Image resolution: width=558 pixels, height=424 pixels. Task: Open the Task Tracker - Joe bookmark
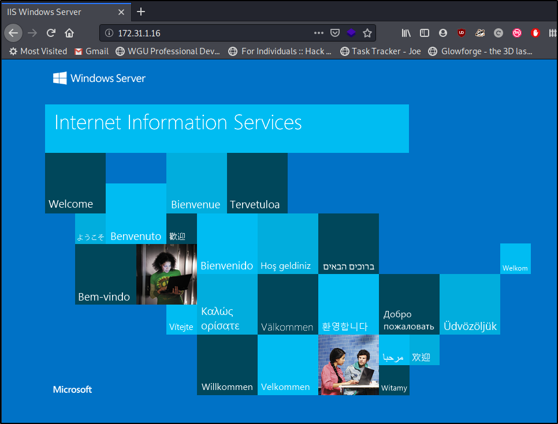[x=381, y=51]
